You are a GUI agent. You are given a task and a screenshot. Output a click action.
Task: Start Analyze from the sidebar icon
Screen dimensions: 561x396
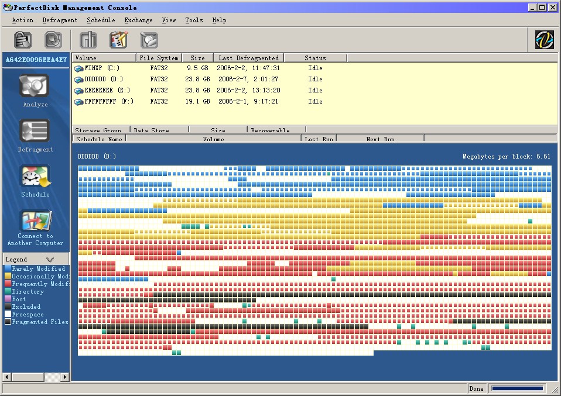[x=35, y=86]
